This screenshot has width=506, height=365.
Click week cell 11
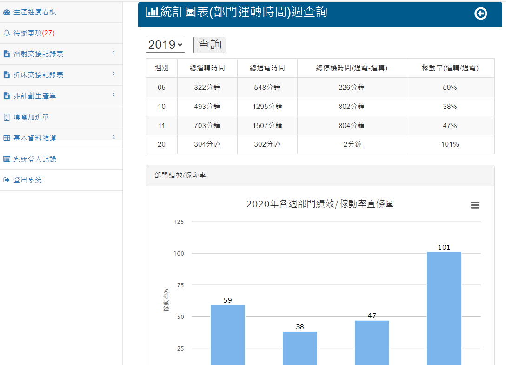point(162,126)
